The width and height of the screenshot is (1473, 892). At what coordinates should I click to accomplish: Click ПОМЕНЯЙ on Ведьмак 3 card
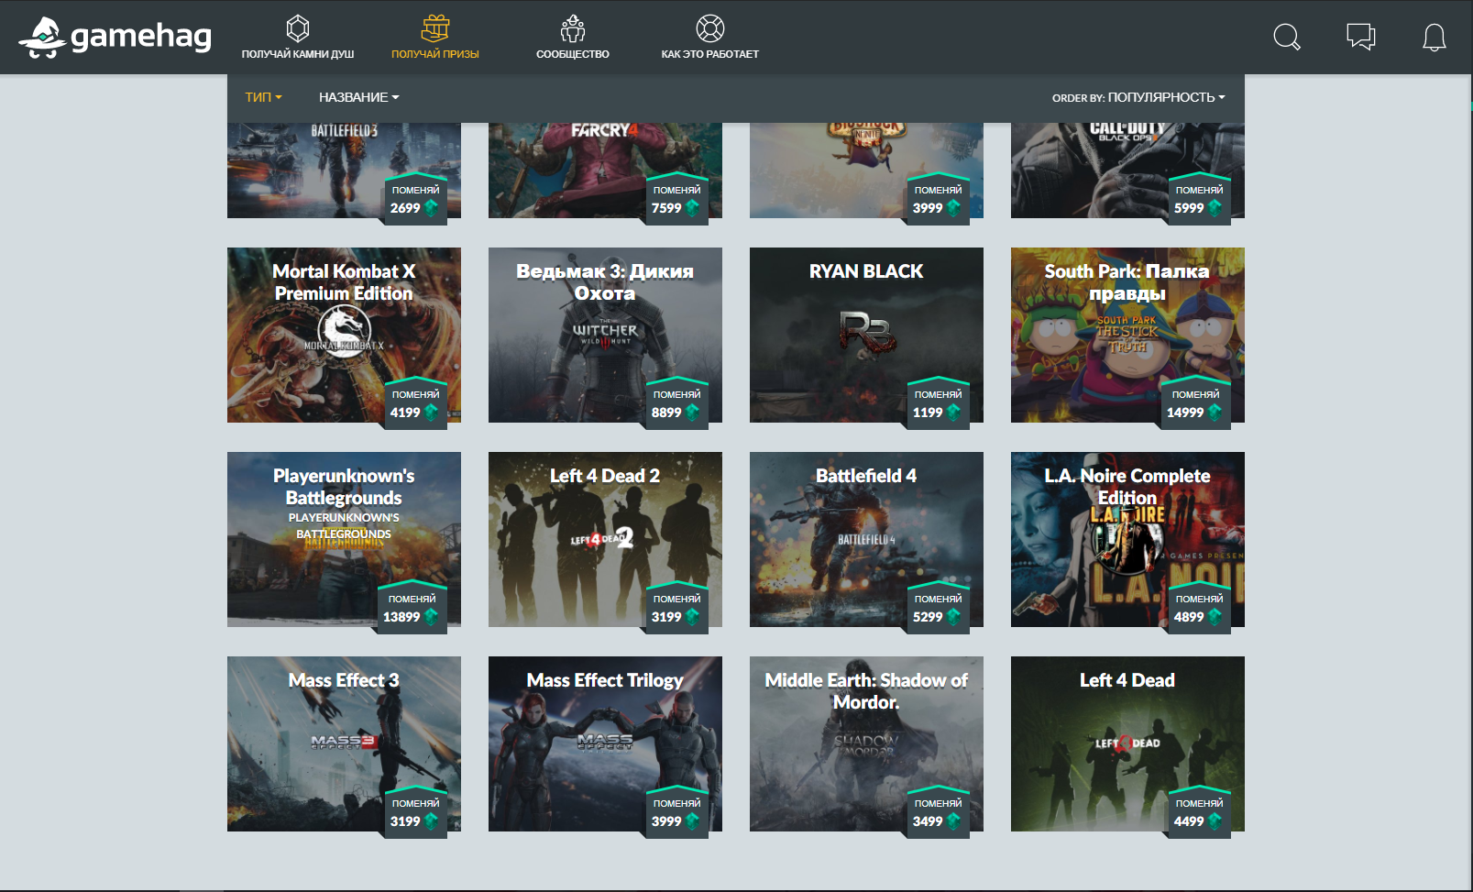[x=677, y=394]
